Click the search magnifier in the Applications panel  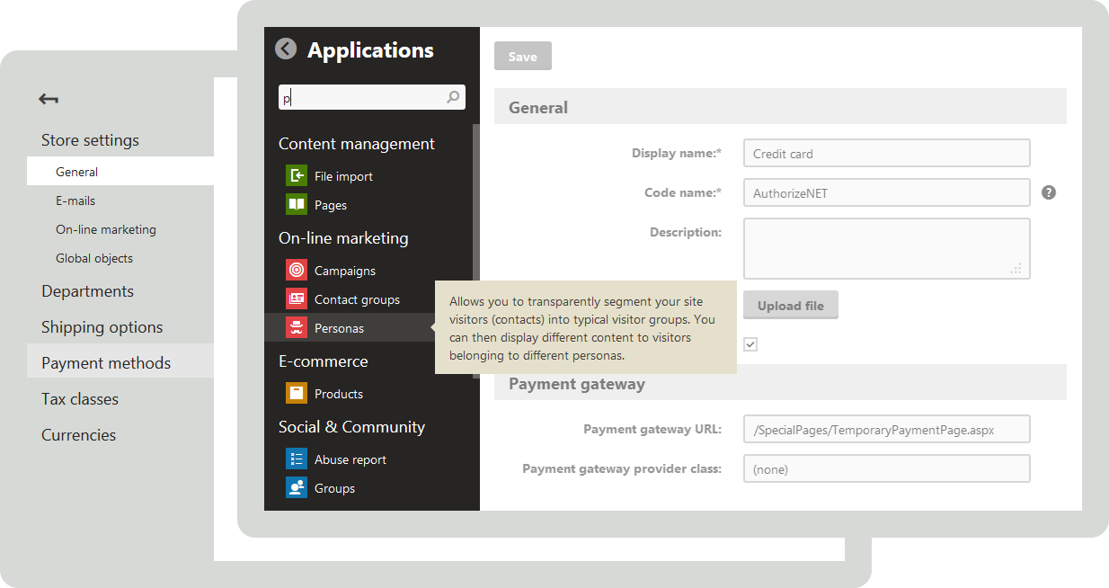pyautogui.click(x=454, y=96)
